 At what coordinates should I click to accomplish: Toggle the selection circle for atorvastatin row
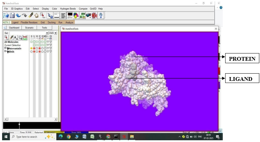pyautogui.click(x=31, y=48)
